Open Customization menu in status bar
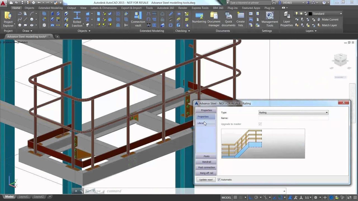 point(354,197)
